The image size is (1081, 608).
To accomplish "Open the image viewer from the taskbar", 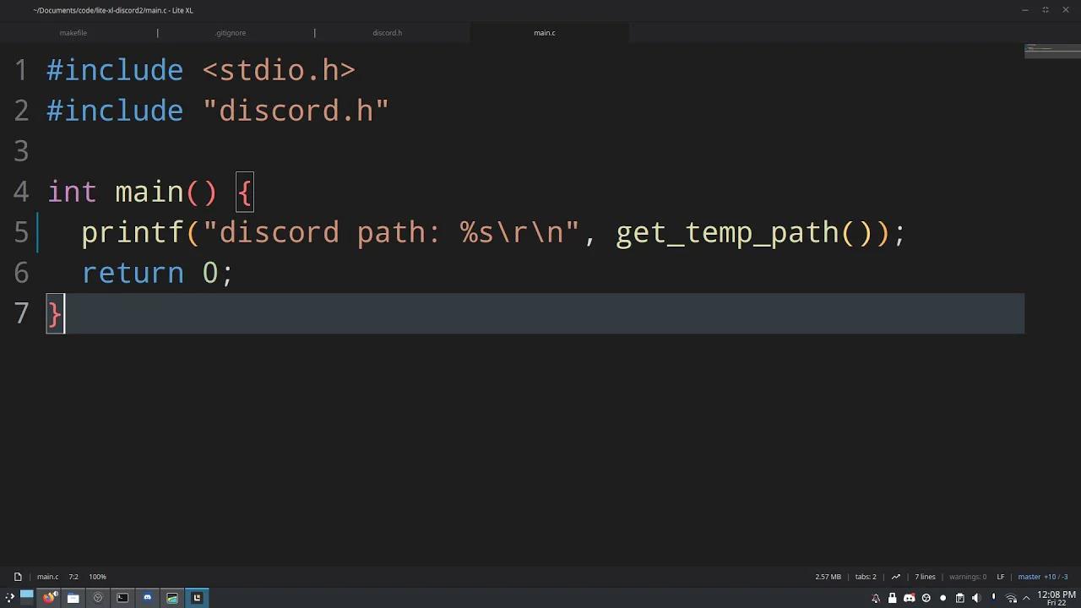I will point(172,597).
